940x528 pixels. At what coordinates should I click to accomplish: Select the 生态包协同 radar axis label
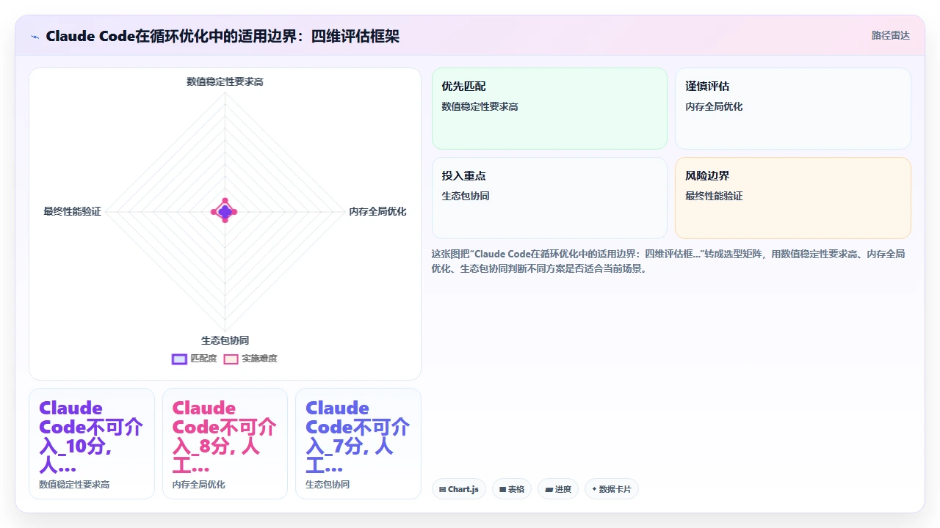(225, 340)
